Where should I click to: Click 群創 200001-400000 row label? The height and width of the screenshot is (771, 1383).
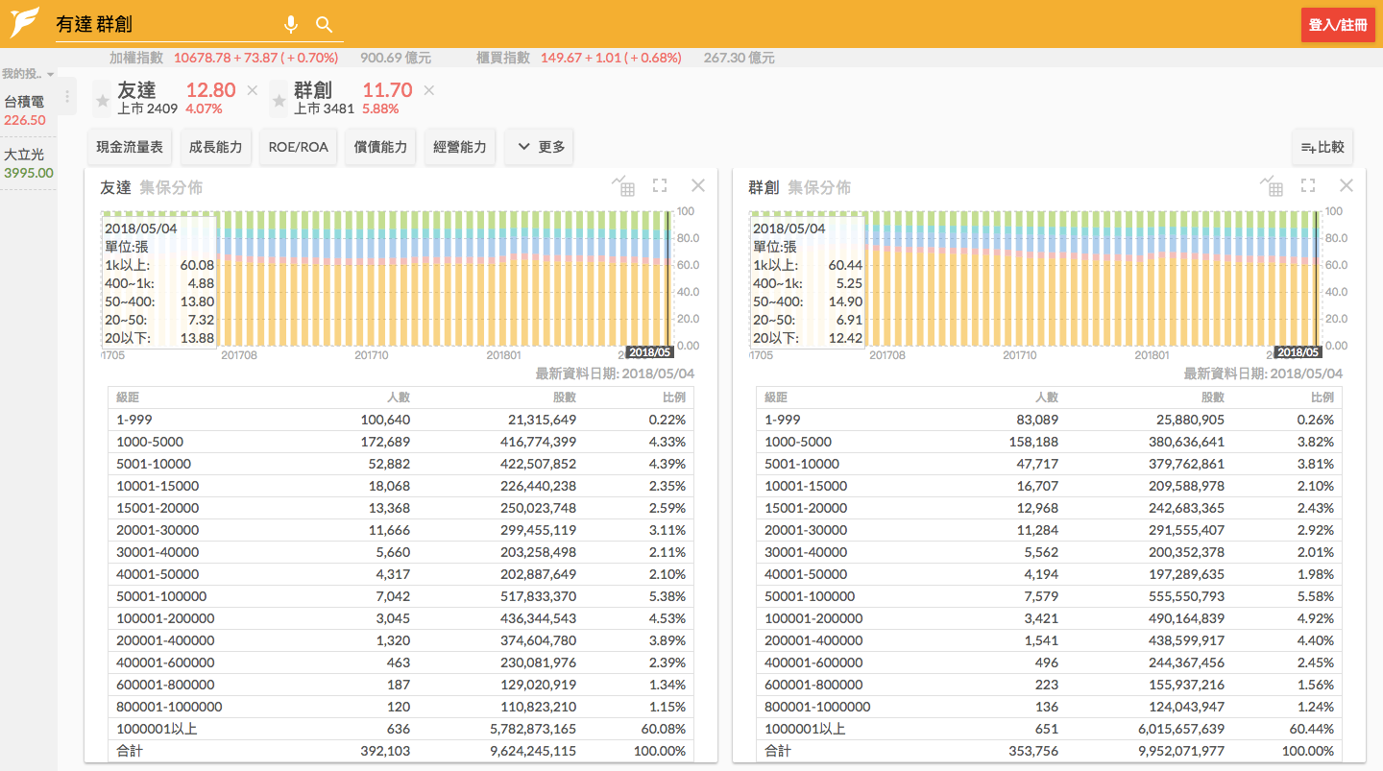coord(813,640)
